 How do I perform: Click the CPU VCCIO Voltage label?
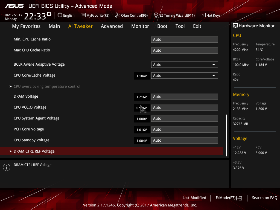30,107
